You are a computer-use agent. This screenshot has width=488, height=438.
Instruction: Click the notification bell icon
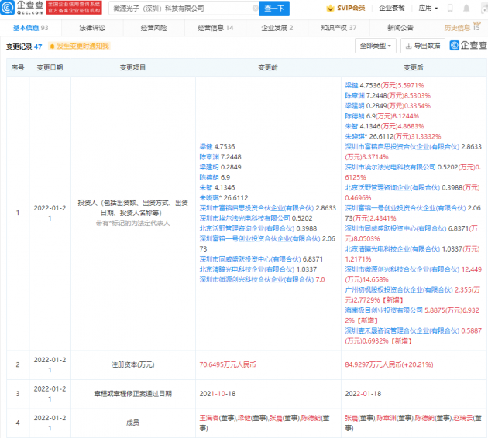coord(466,9)
